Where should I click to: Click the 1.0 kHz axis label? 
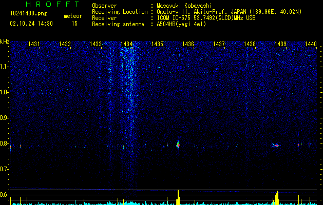point(5,92)
